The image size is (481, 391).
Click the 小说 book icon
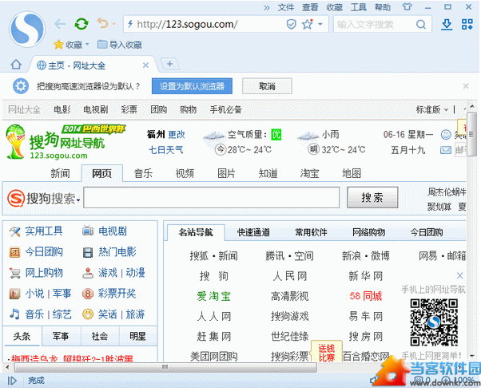tap(14, 294)
